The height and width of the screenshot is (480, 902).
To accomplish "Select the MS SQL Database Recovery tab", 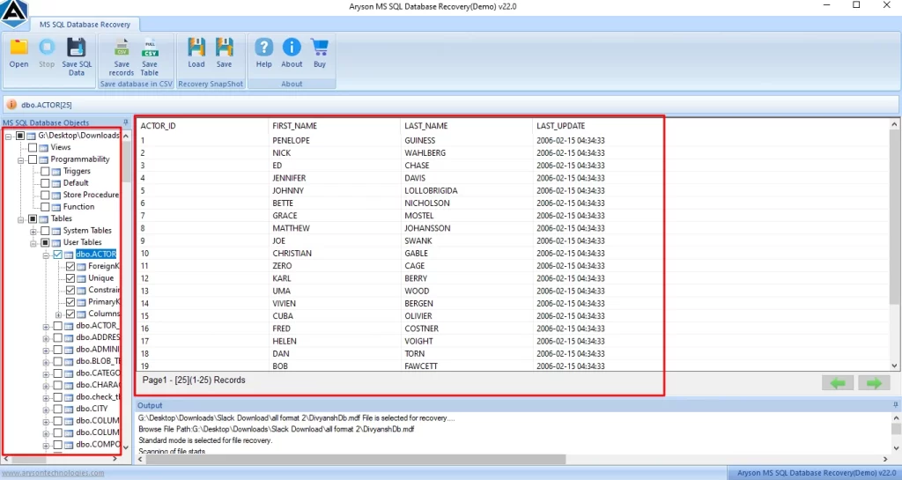I will [85, 24].
